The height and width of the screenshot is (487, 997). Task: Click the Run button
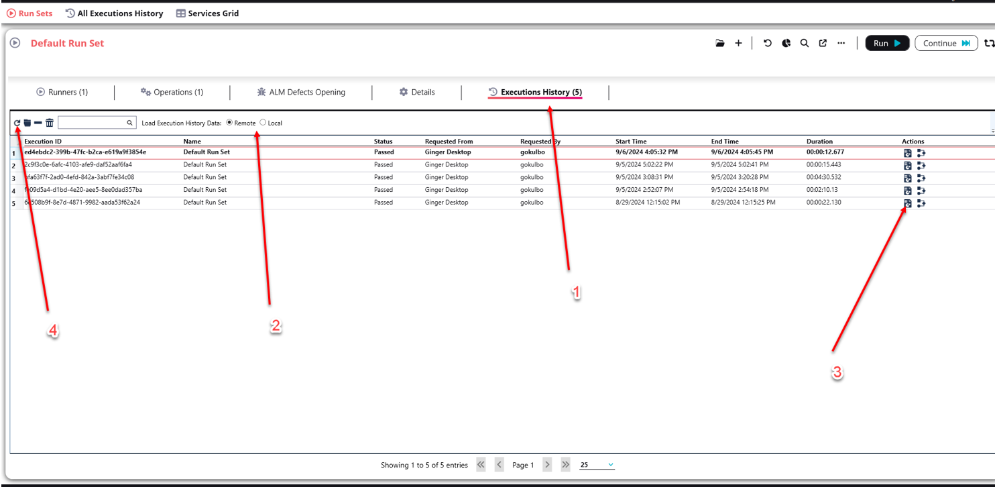(886, 42)
